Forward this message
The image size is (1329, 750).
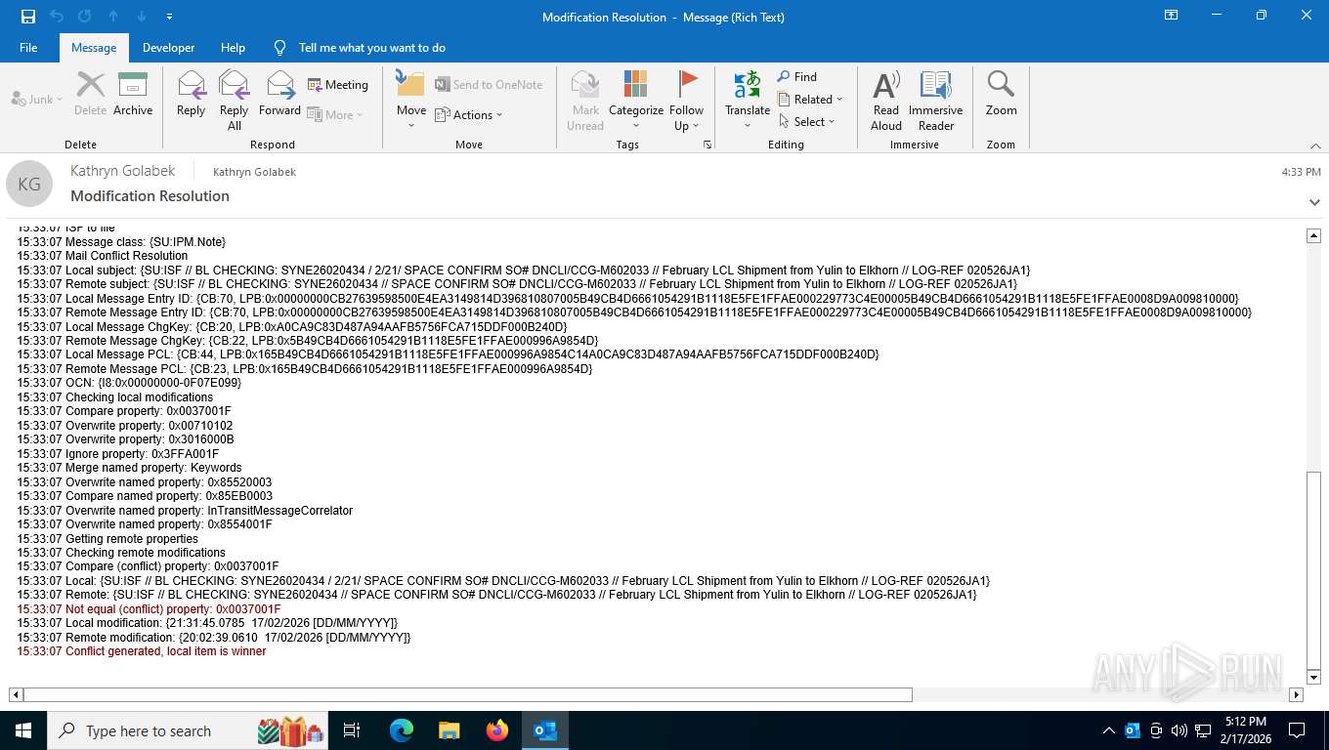(280, 95)
